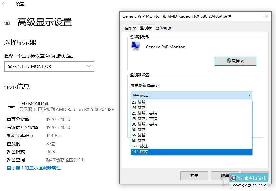Select 60 赫兹 refresh rate
The height and width of the screenshot is (191, 276).
click(139, 140)
